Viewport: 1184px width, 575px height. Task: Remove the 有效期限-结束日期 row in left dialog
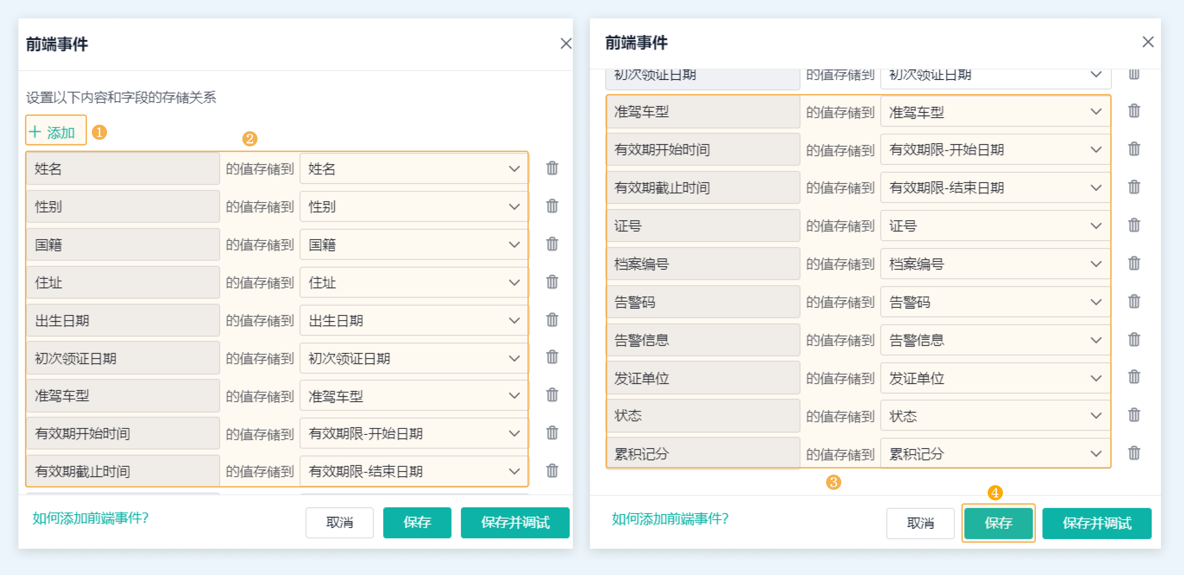[x=552, y=471]
